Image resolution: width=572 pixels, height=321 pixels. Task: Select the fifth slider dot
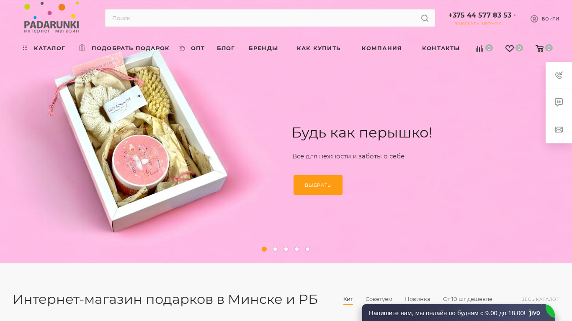pos(308,249)
